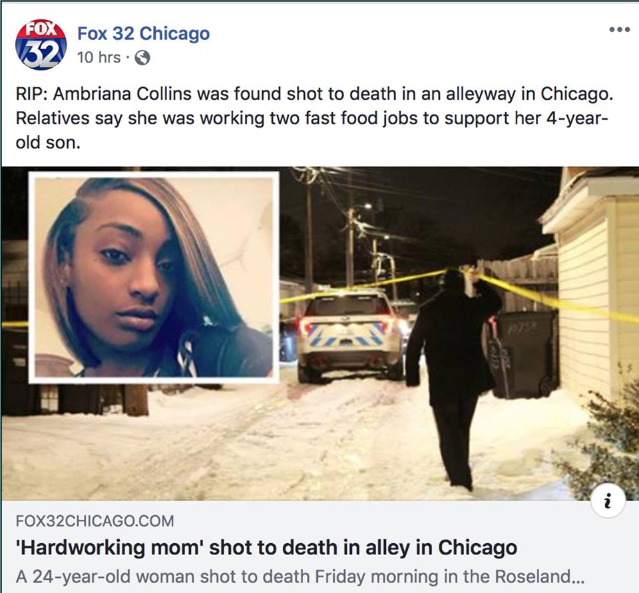
Task: Open the inset portrait photo in the preview
Action: coord(154,277)
